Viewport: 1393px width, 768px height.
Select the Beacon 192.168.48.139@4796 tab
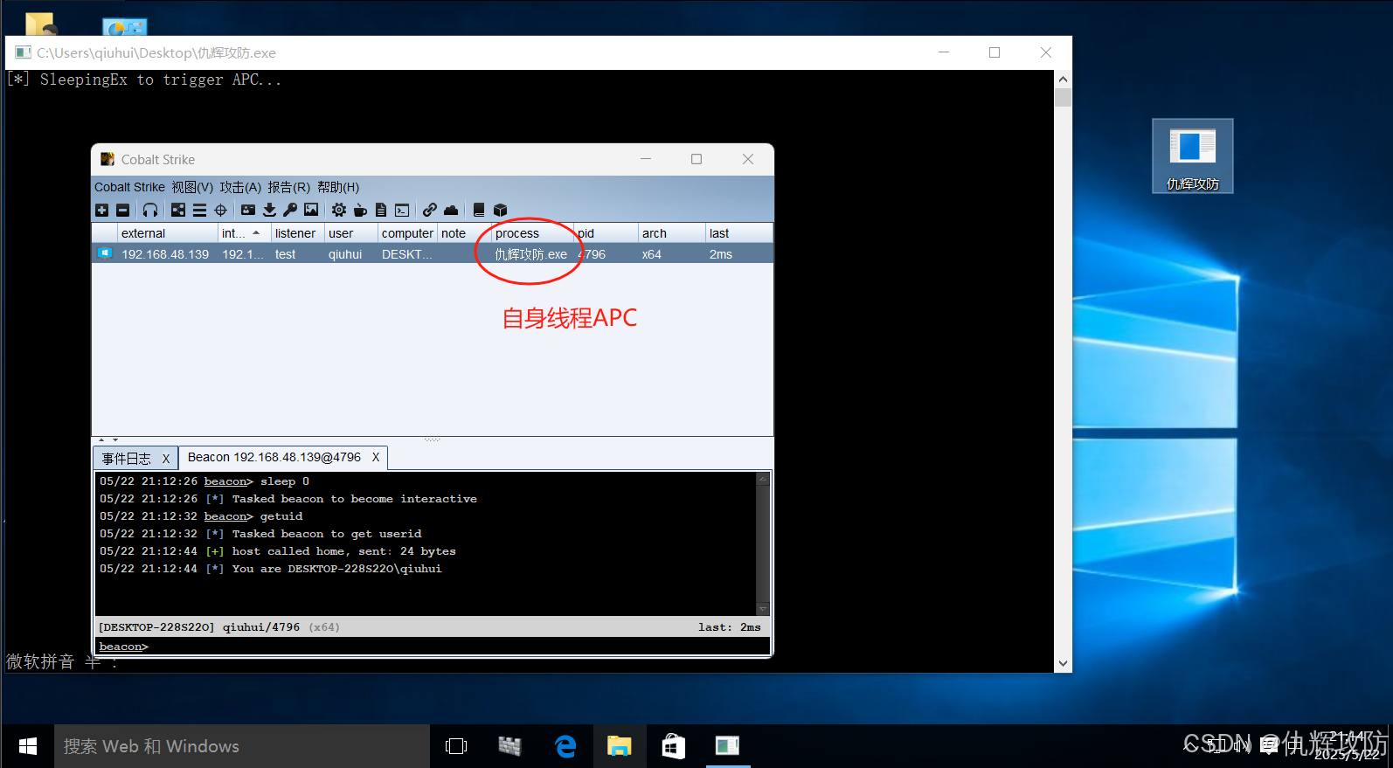(274, 457)
